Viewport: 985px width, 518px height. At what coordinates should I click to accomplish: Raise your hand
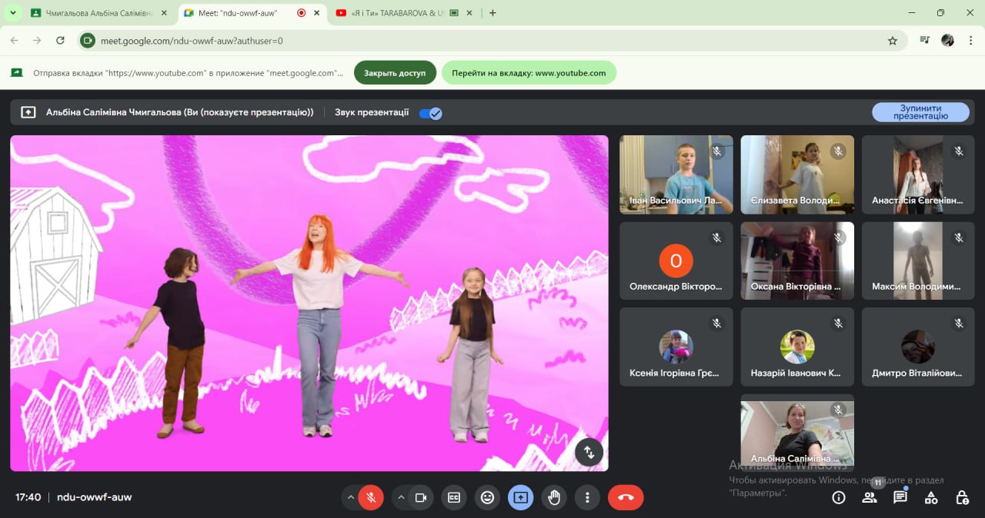[554, 497]
